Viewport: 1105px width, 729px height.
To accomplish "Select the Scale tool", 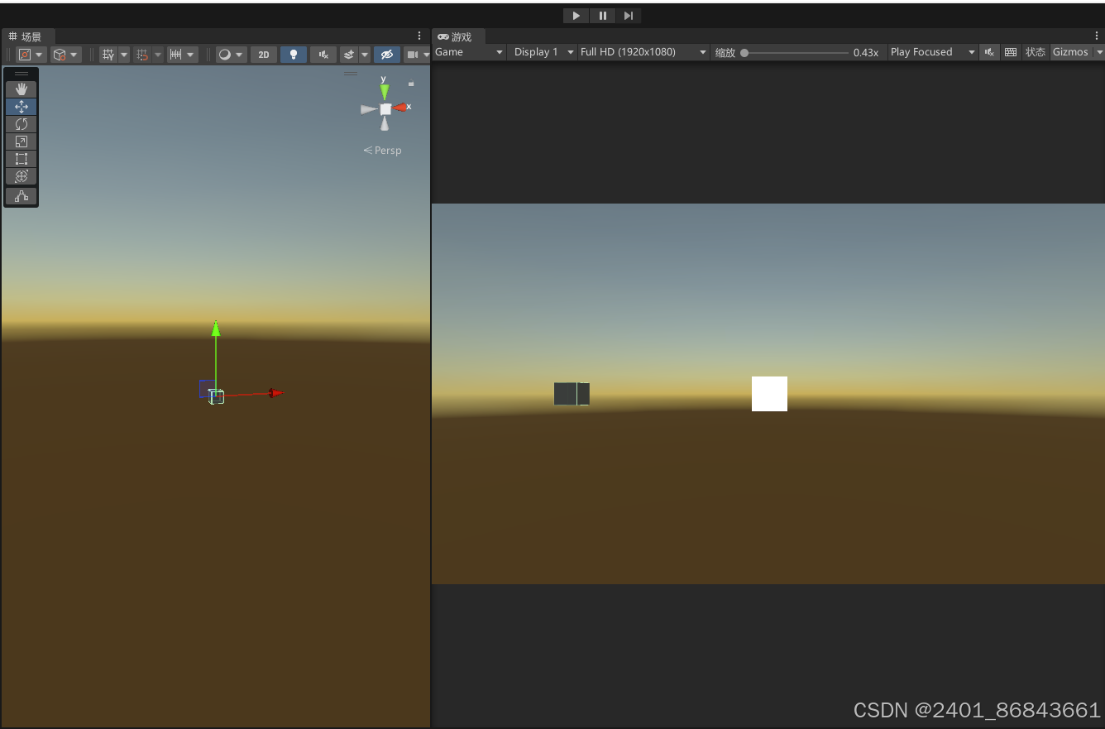I will [21, 141].
